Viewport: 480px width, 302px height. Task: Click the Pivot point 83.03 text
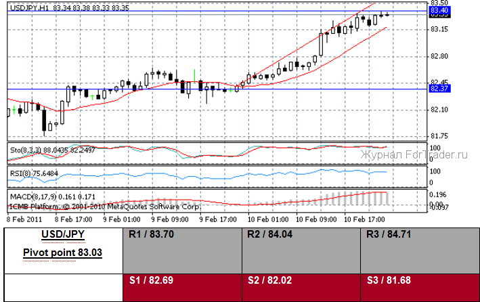(62, 253)
